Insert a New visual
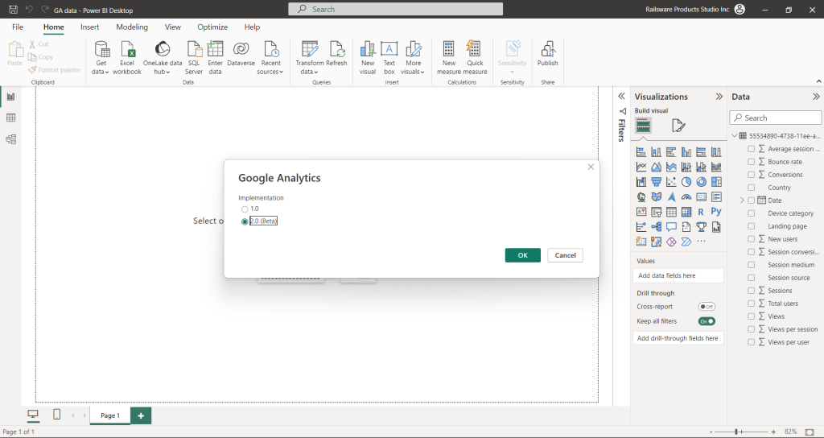The width and height of the screenshot is (824, 438). tap(368, 58)
